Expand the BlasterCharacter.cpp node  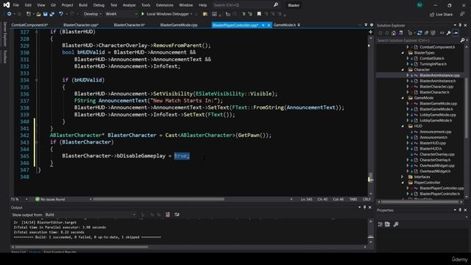point(408,87)
